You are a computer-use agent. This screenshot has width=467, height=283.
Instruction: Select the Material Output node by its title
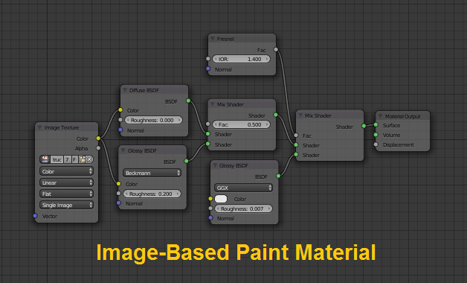pos(402,117)
